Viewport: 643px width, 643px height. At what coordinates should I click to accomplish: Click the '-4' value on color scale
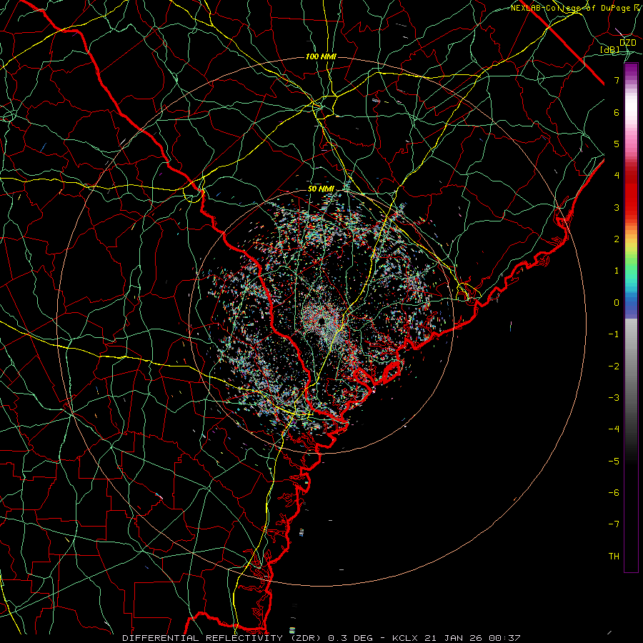pos(614,429)
